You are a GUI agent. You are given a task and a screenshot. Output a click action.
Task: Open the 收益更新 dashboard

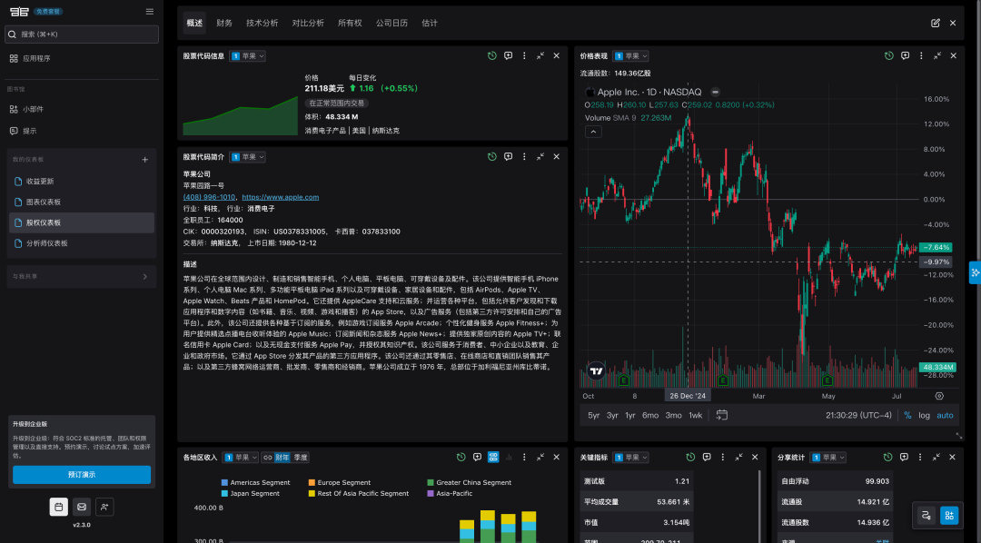(82, 182)
